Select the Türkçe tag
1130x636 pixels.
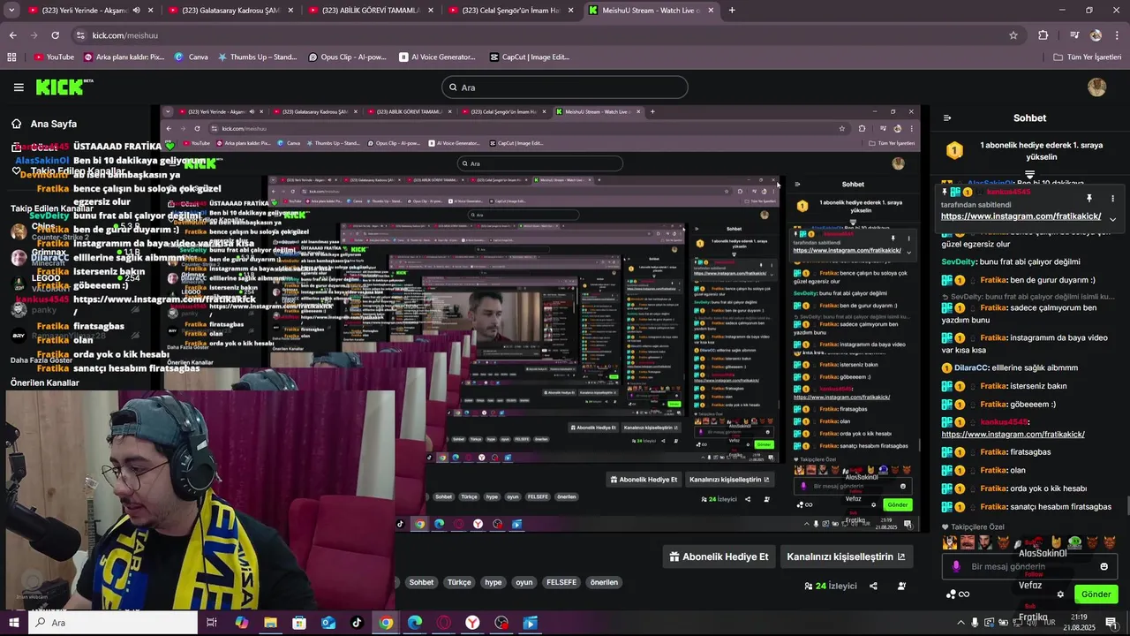pos(459,582)
